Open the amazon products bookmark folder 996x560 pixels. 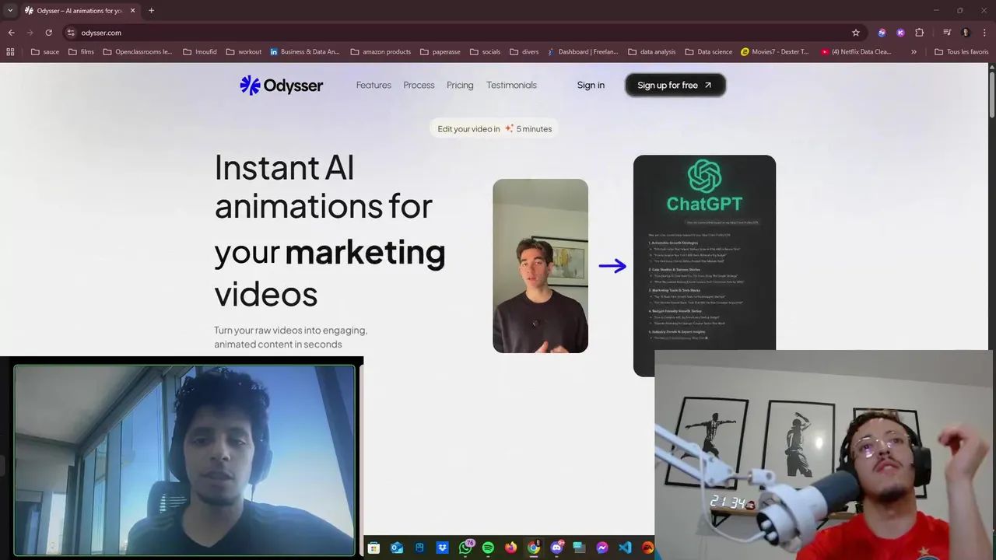click(x=381, y=52)
